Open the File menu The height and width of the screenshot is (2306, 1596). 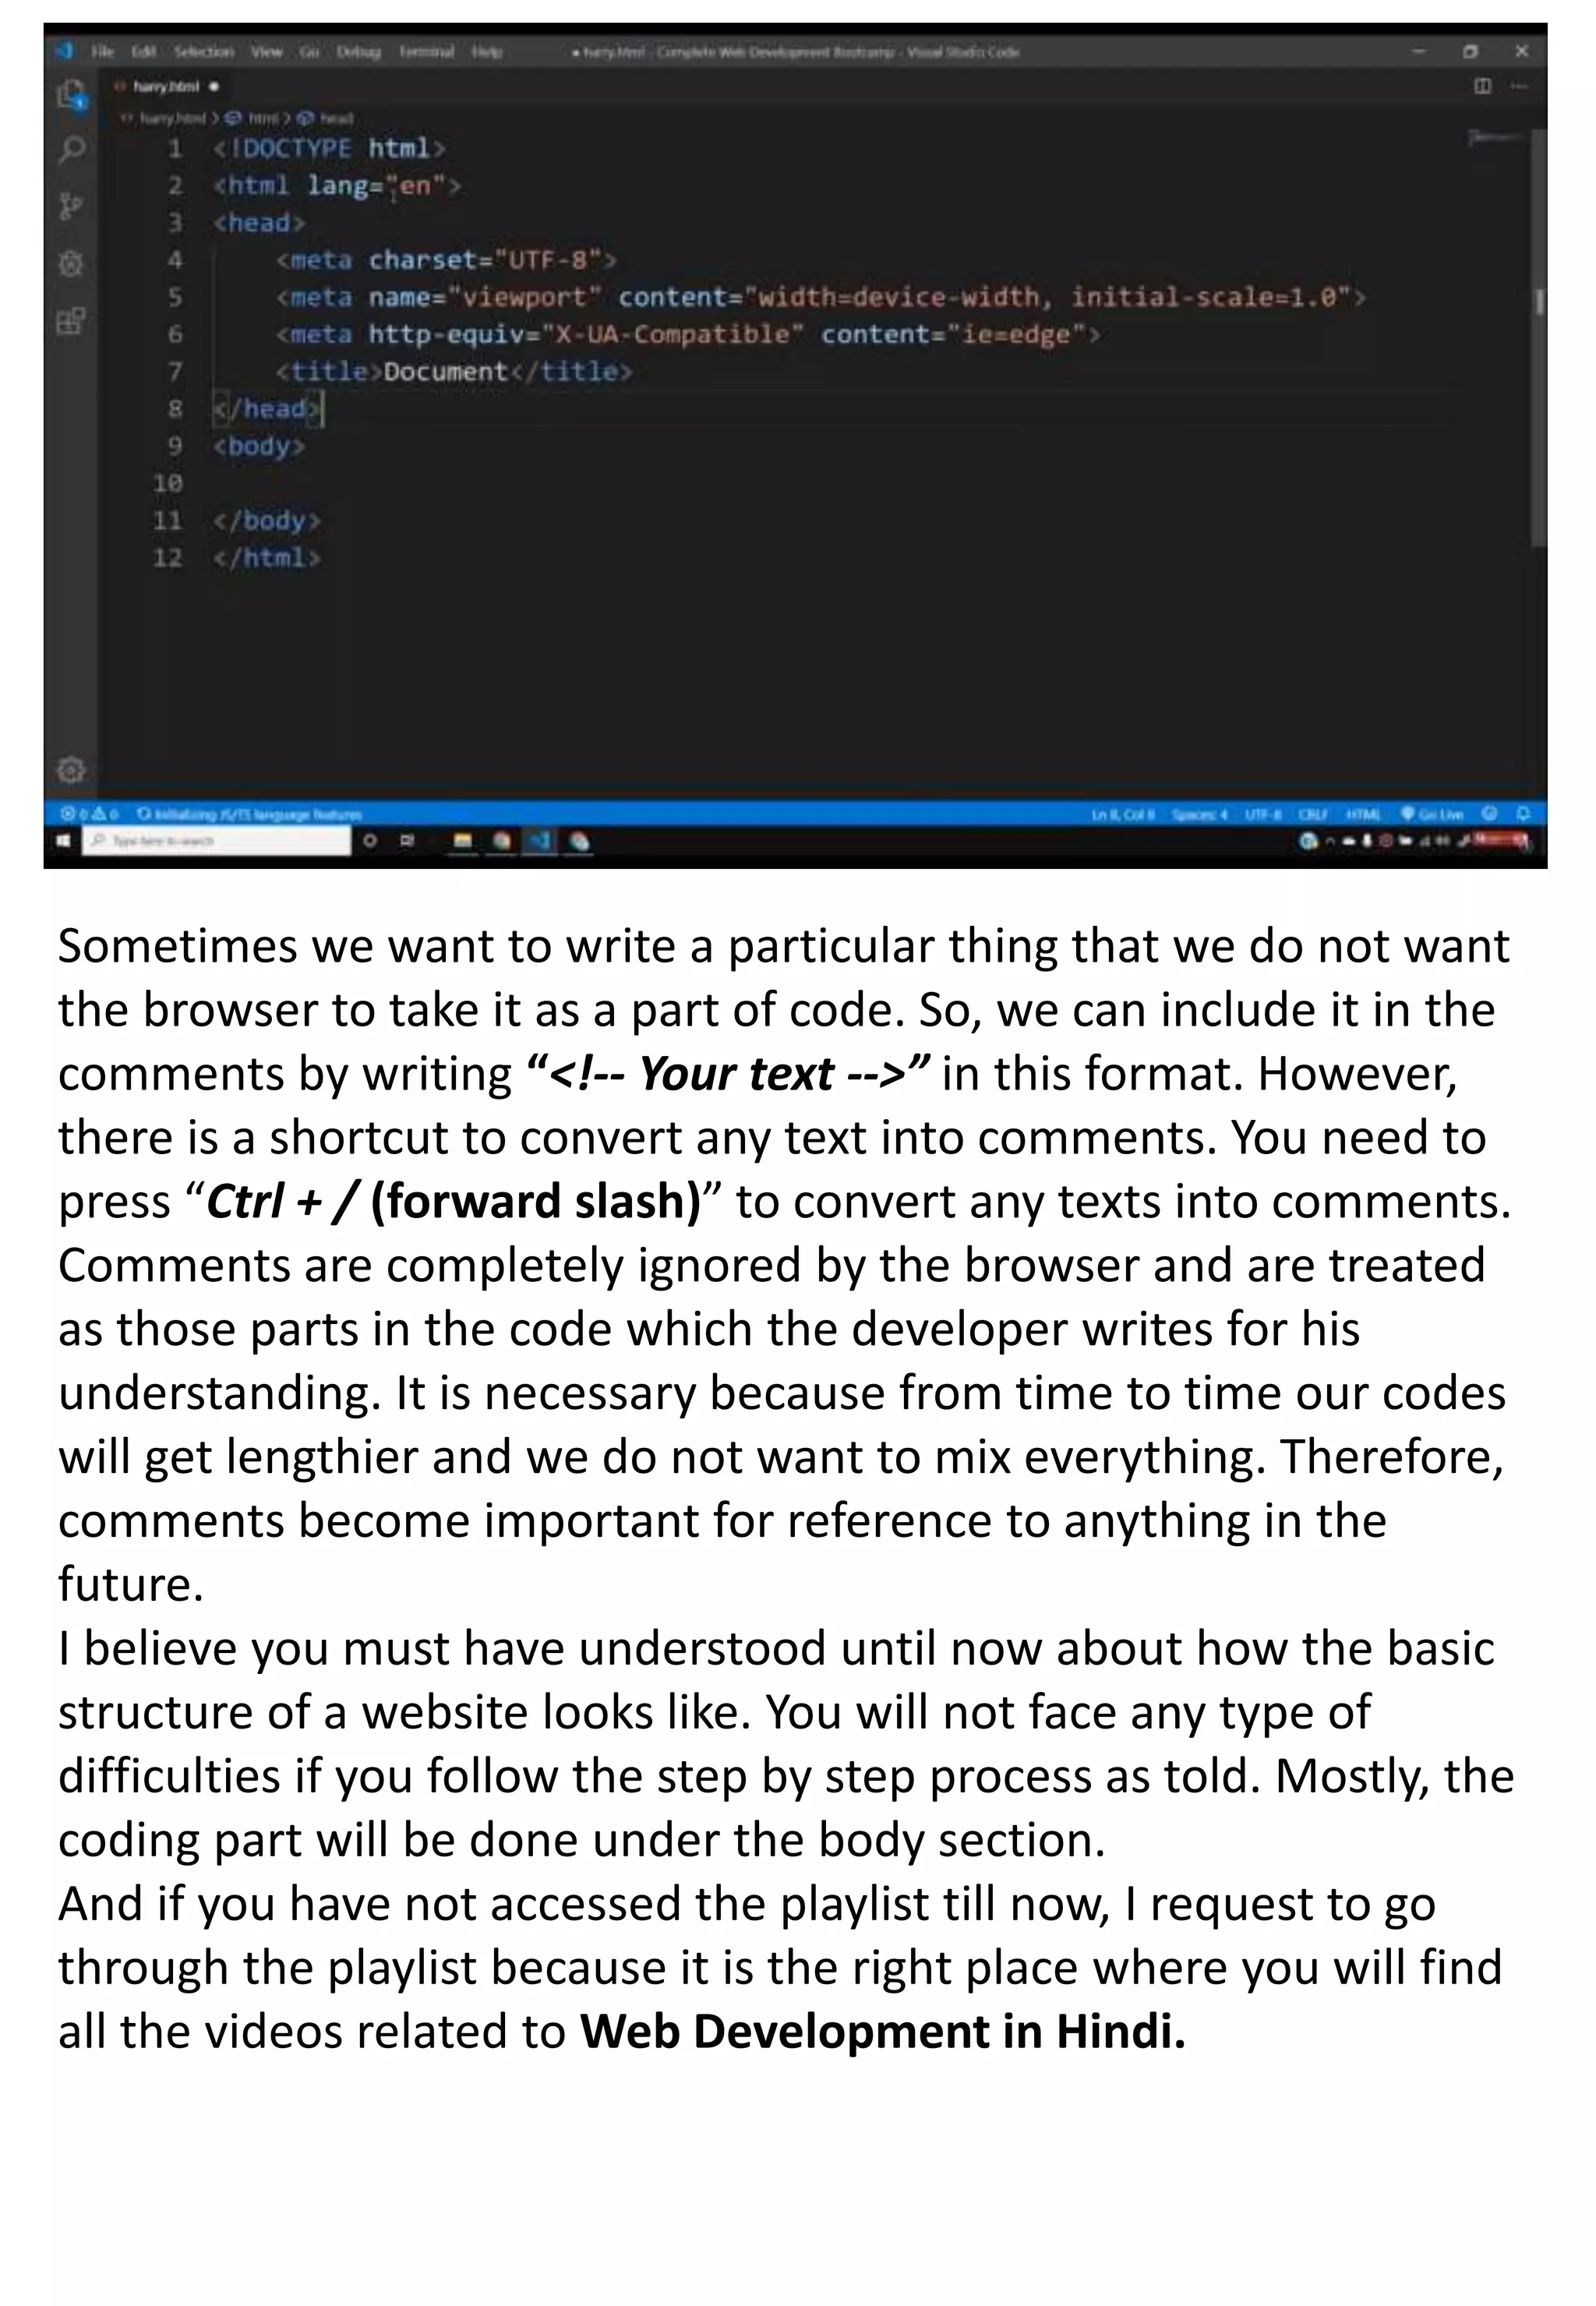[x=103, y=51]
